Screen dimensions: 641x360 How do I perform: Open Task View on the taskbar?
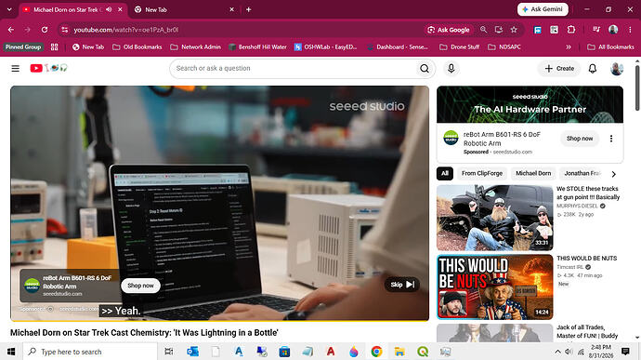[168, 352]
